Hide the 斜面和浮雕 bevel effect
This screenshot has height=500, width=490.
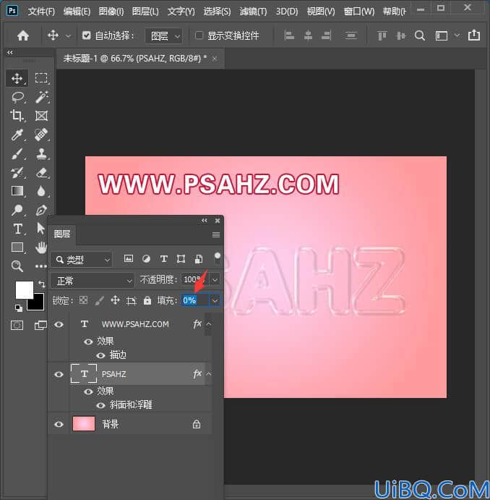coord(100,405)
